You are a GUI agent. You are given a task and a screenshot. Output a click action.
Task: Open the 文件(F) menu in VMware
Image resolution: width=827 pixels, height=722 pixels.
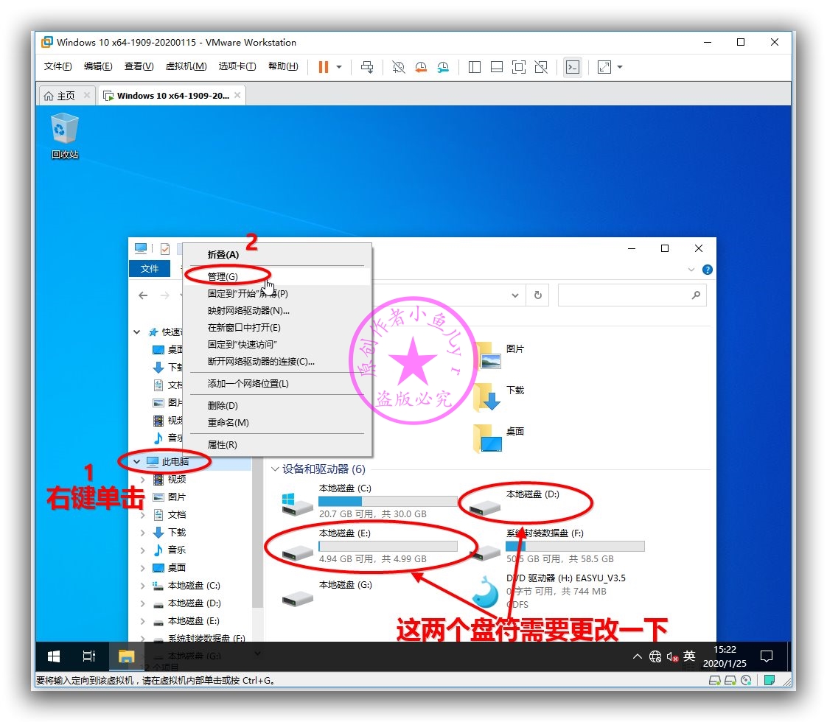point(57,66)
